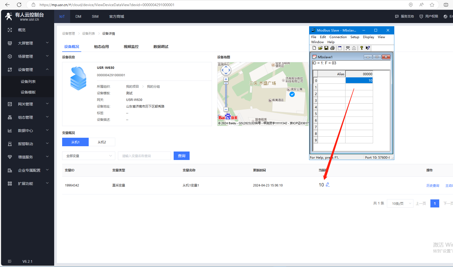
Task: Click the yellow question mark About icon
Action: [x=361, y=48]
